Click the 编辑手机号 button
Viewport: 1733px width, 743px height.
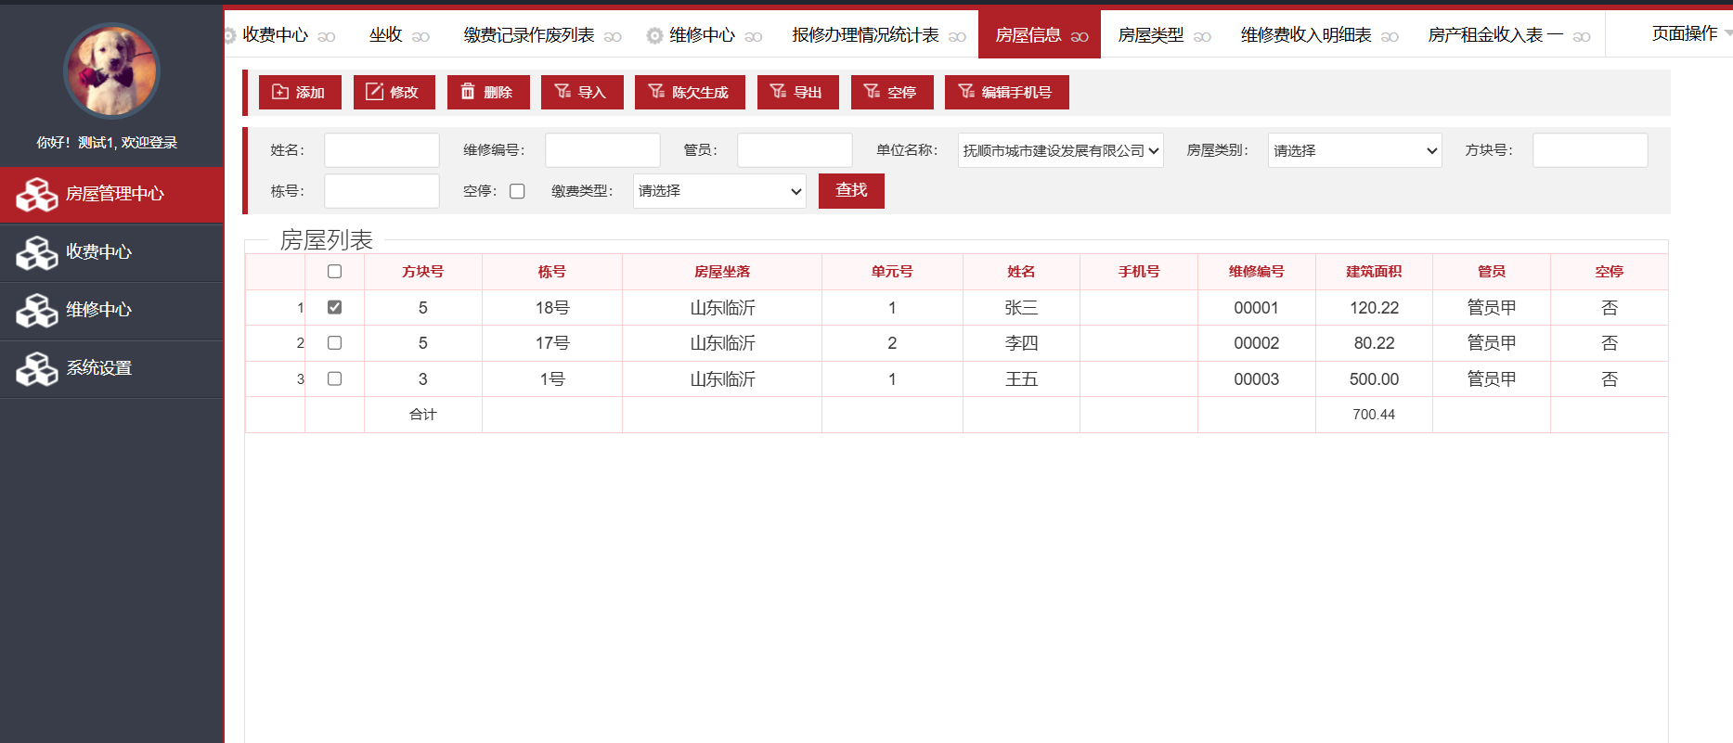point(1006,92)
